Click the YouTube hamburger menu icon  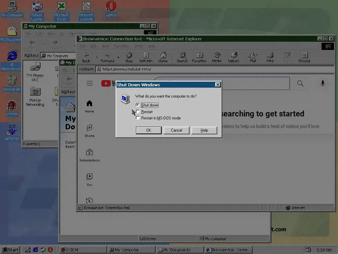click(90, 83)
